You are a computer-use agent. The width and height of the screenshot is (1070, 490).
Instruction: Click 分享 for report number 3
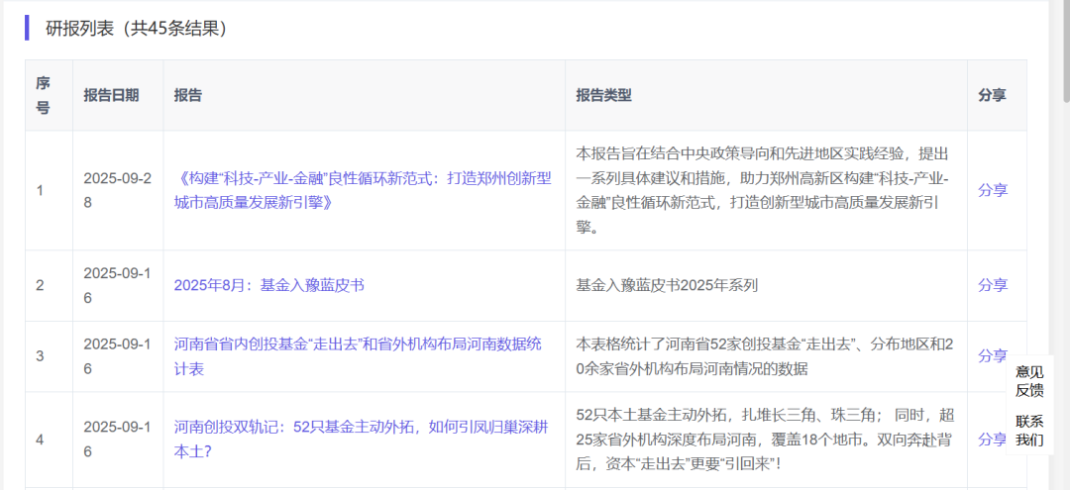(992, 355)
